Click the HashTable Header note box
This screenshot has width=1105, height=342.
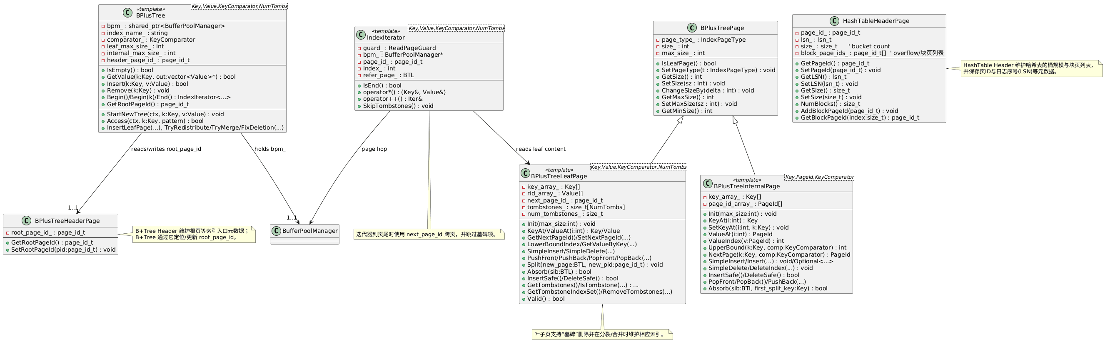pyautogui.click(x=1031, y=69)
